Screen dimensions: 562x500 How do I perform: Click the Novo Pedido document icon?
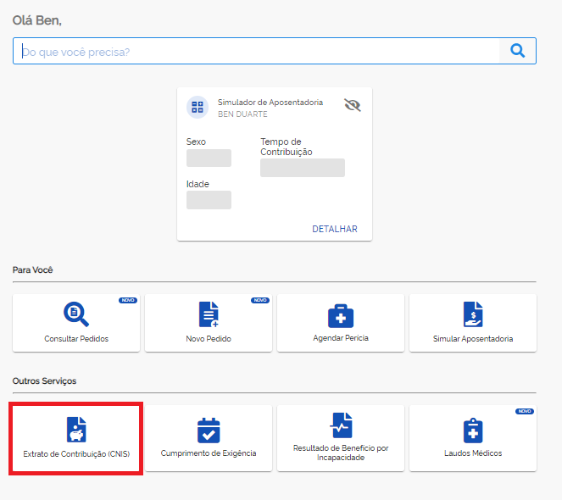point(209,314)
